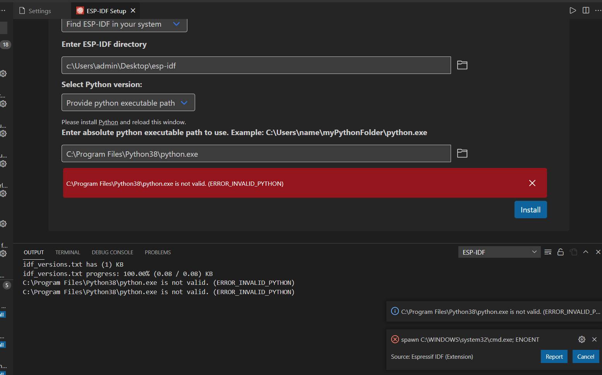Edit the python executable path field
The image size is (602, 375).
[256, 154]
